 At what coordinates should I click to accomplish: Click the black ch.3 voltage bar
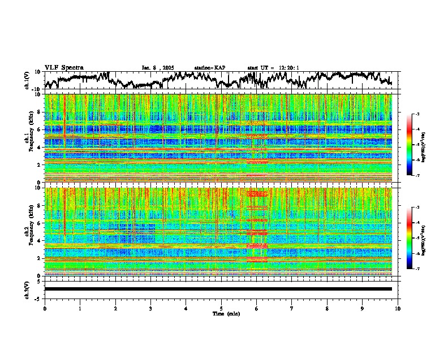[218, 289]
